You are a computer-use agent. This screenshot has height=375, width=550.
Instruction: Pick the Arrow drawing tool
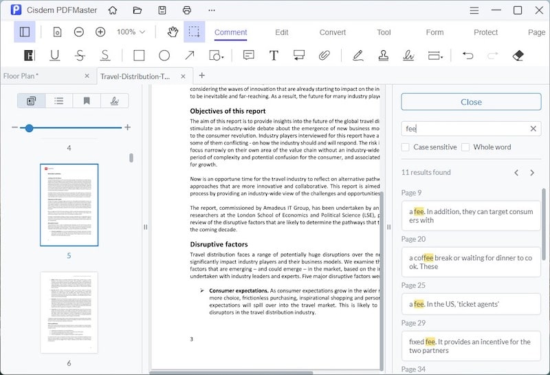[x=189, y=56]
